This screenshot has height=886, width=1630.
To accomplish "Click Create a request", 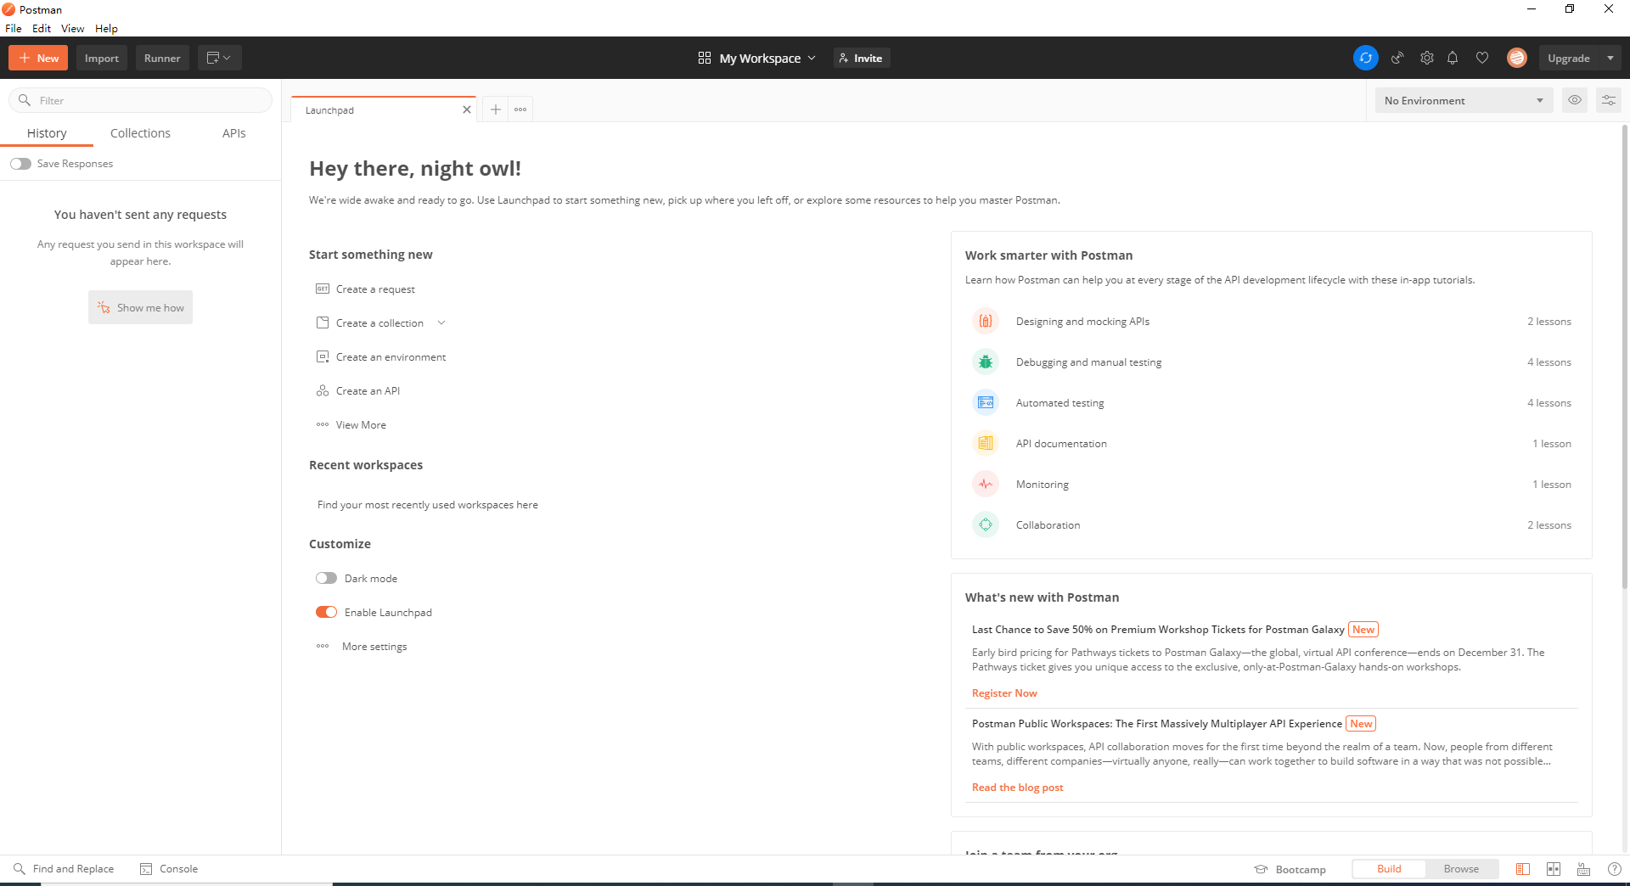I will tap(366, 289).
